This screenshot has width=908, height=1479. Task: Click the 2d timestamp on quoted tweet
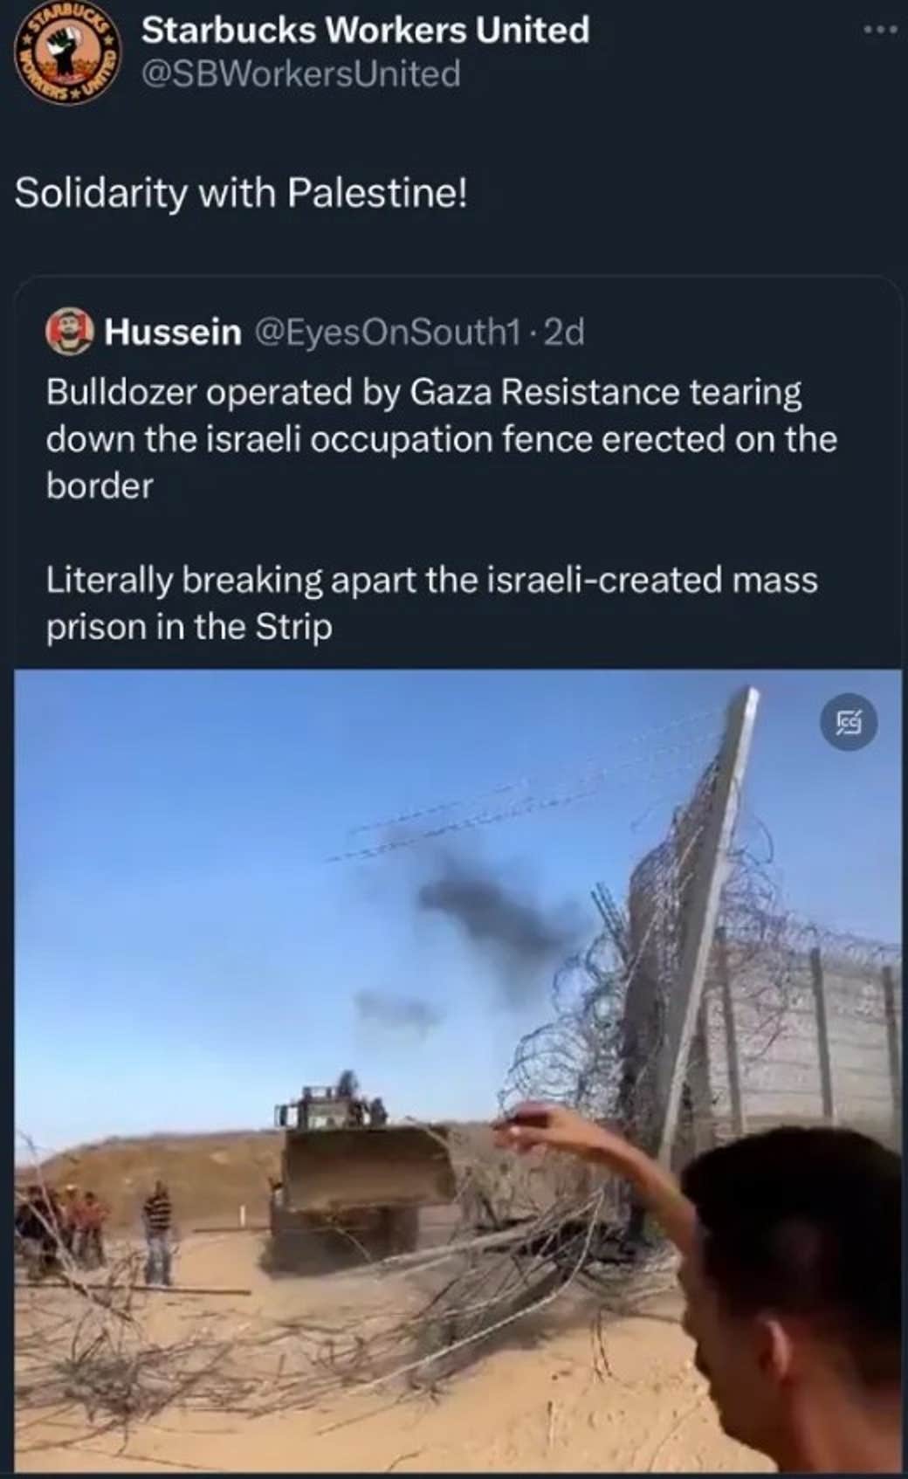(564, 333)
